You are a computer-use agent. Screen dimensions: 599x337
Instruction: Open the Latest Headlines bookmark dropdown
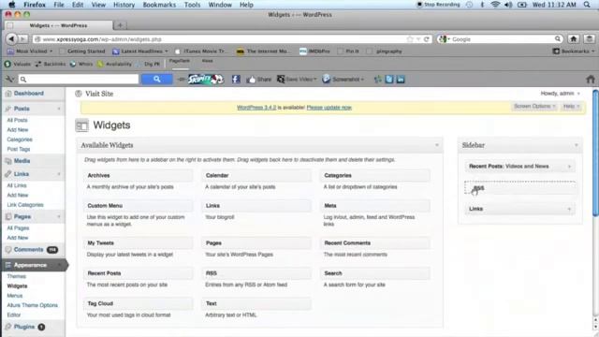click(140, 51)
